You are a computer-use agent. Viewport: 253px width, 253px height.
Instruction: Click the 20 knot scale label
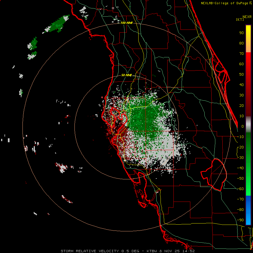point(241,106)
